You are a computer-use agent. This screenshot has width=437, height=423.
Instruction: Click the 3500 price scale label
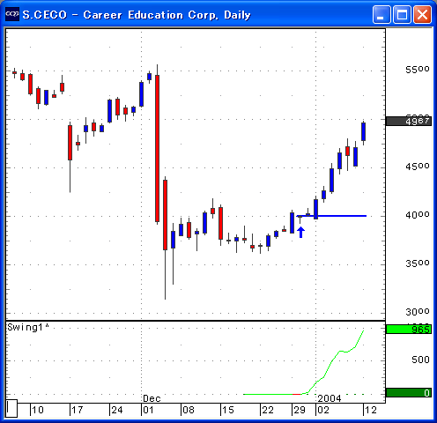[x=418, y=263]
